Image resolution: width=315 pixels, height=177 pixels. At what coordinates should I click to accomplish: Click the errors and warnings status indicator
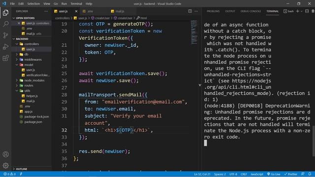click(x=9, y=174)
